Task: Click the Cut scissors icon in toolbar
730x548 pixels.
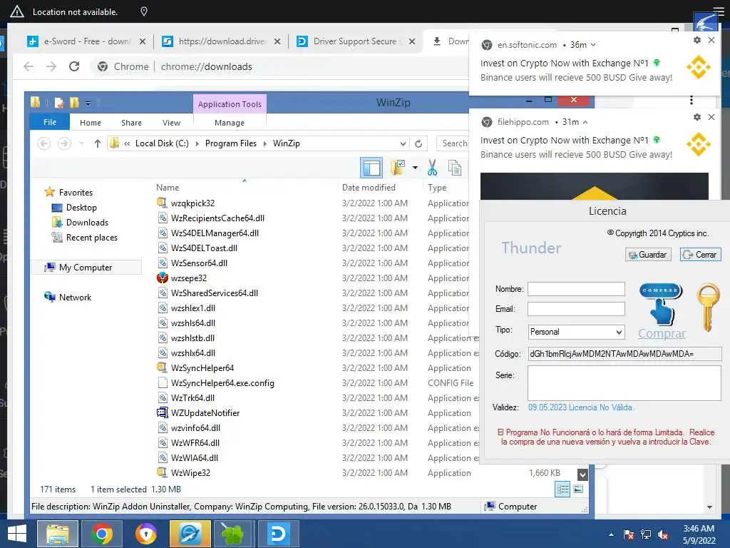Action: 432,168
